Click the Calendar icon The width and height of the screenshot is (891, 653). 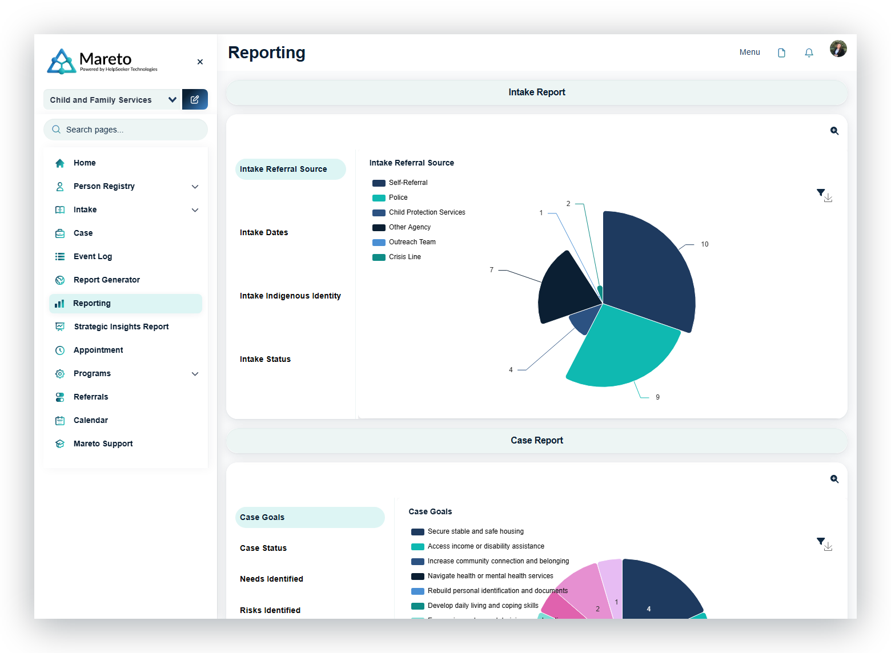[x=60, y=421]
